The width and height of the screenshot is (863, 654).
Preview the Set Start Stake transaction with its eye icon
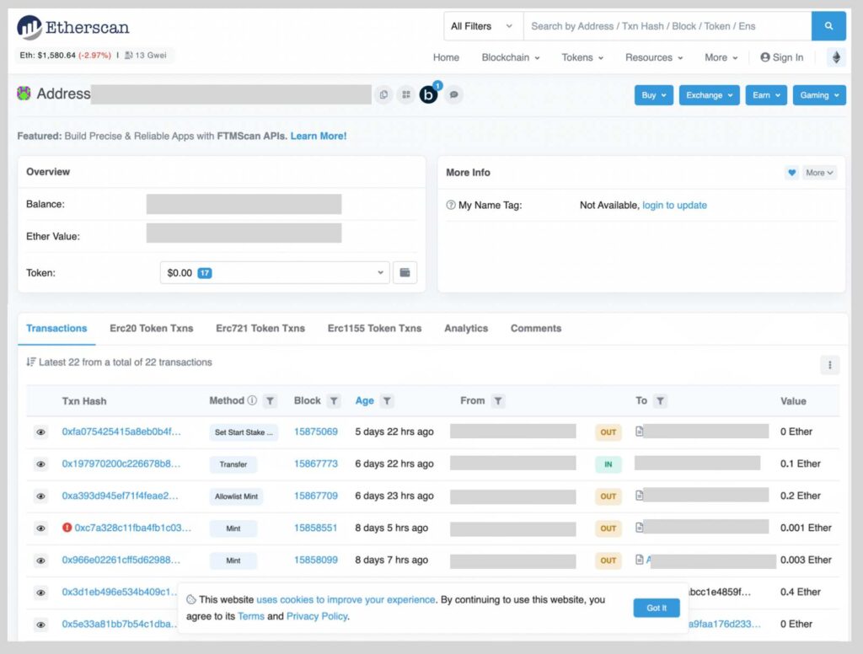point(40,432)
